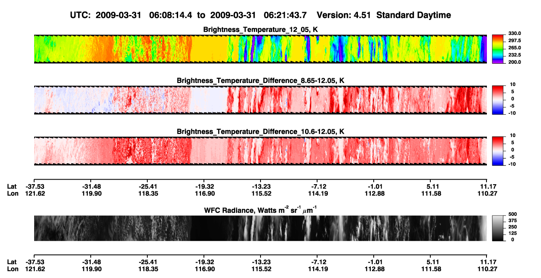Click the Version: 4.51 Standard Daytime text
The height and width of the screenshot is (278, 541).
pos(384,15)
